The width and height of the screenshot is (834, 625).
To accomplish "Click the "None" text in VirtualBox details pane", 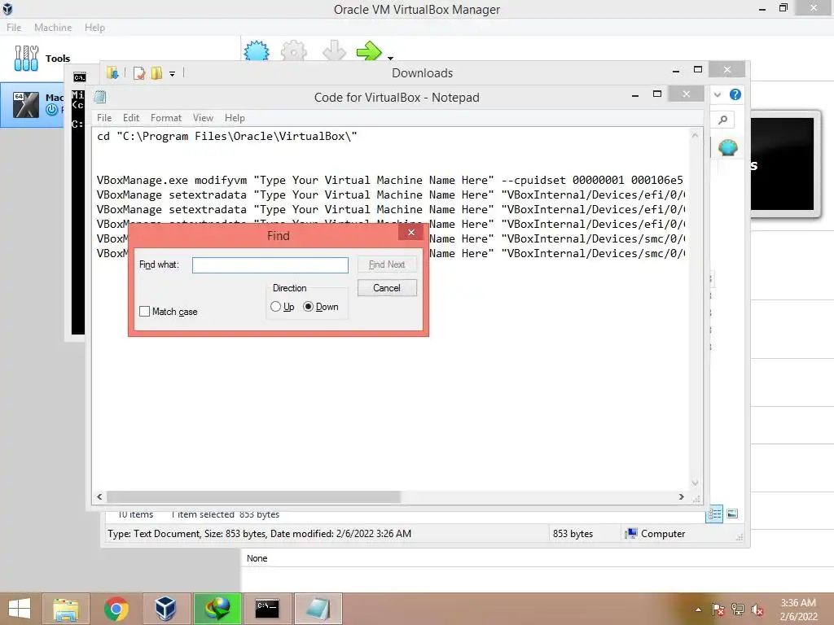I will pyautogui.click(x=257, y=558).
